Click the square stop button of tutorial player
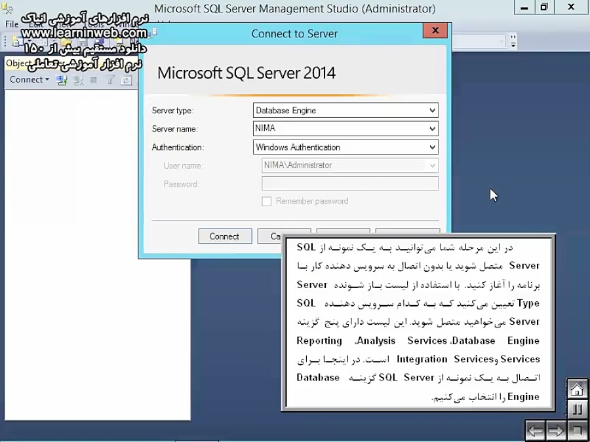Image resolution: width=590 pixels, height=442 pixels. click(x=577, y=430)
